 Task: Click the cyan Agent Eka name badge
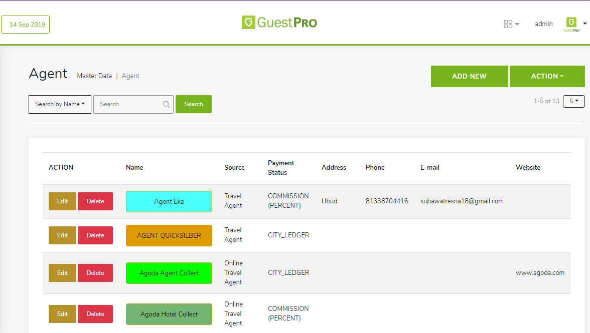[x=169, y=201]
